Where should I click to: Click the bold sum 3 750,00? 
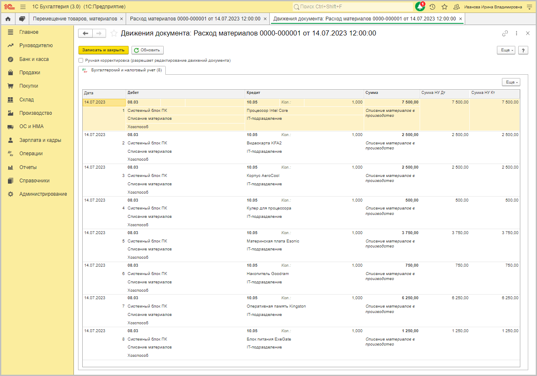tap(410, 233)
